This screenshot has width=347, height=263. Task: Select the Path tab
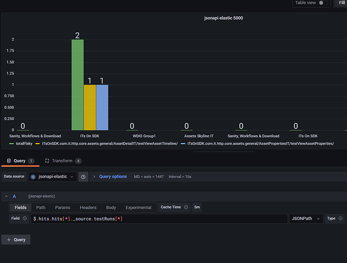40,208
